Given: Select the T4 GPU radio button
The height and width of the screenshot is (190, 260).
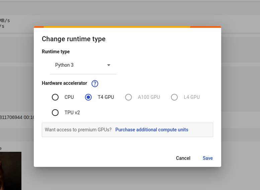Looking at the screenshot, I should coord(88,97).
